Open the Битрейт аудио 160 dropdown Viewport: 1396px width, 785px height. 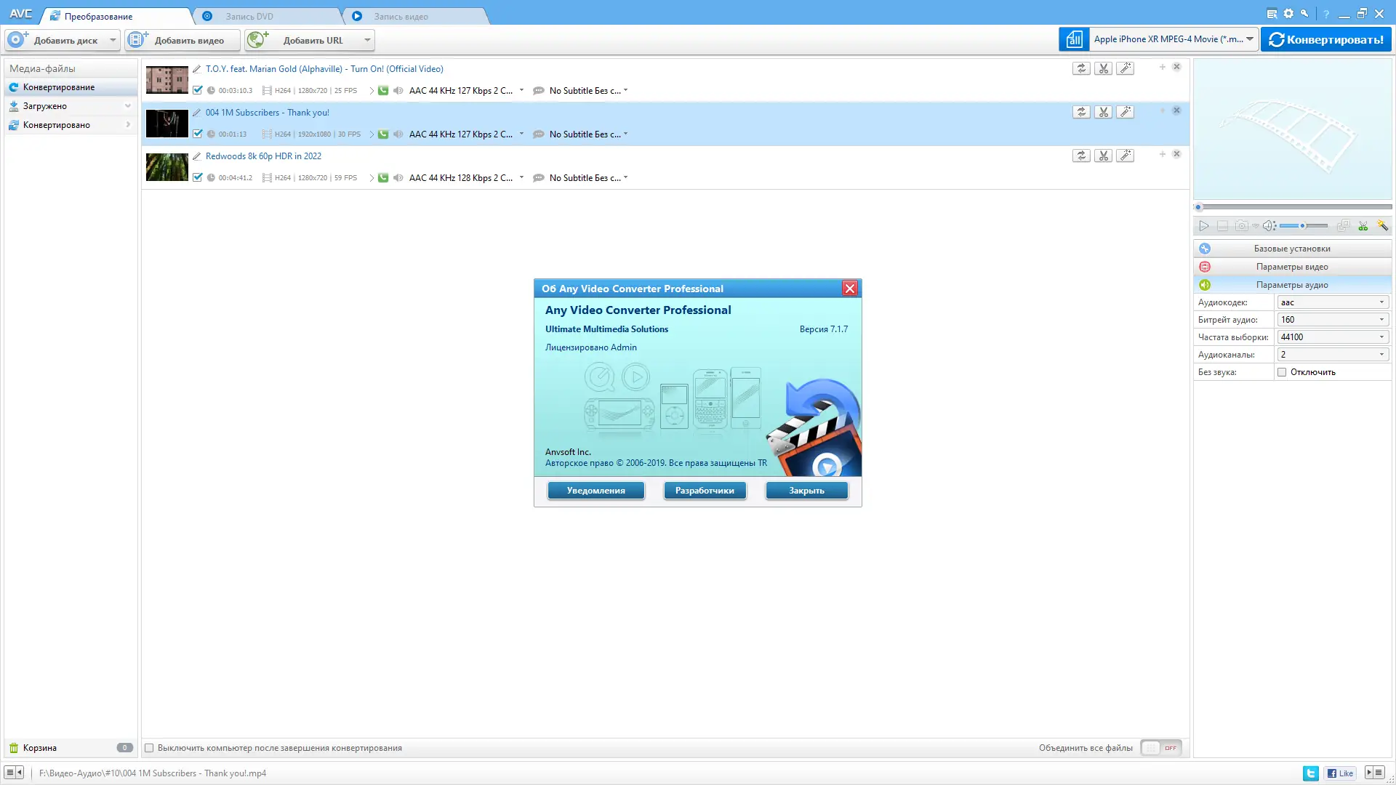pyautogui.click(x=1332, y=320)
